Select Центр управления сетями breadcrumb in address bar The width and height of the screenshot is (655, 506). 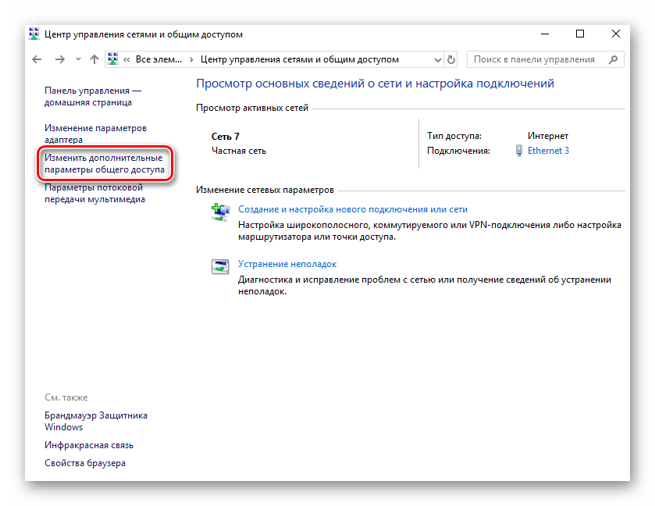click(299, 59)
